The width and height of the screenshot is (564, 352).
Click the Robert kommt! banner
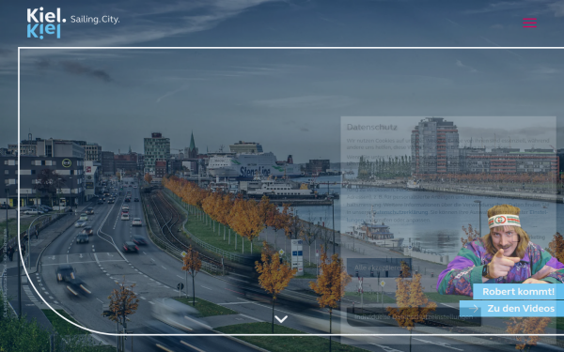pos(518,291)
